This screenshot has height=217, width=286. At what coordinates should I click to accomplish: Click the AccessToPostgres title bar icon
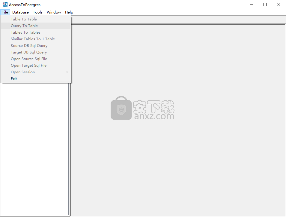click(x=5, y=5)
